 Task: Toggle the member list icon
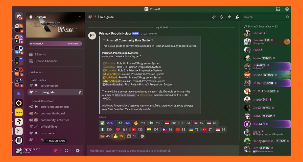coord(237,17)
